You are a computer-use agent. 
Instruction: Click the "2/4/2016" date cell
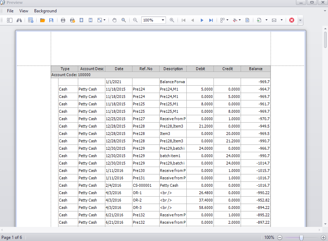[x=119, y=185]
